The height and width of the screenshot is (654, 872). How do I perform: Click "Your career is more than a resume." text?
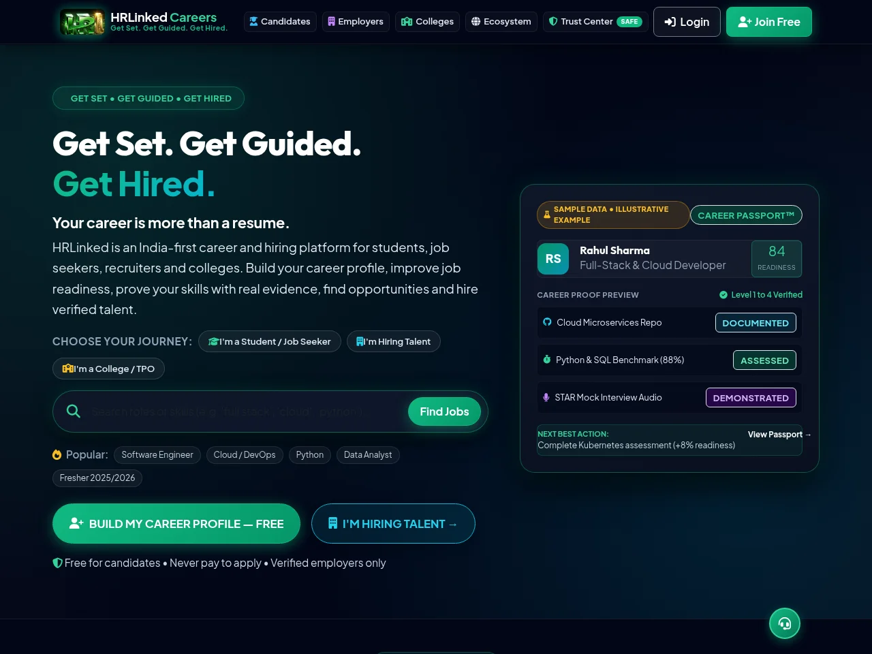click(171, 223)
